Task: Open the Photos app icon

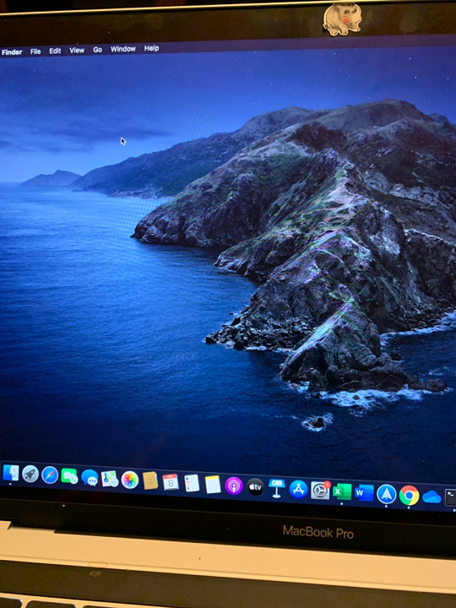Action: 130,480
